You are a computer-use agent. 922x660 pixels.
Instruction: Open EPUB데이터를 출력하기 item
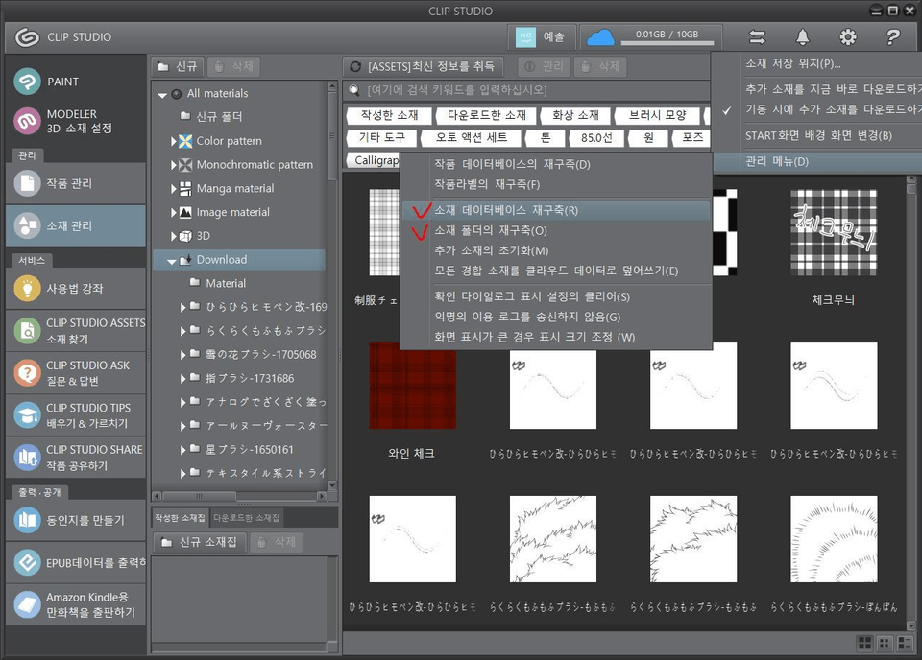pyautogui.click(x=76, y=562)
